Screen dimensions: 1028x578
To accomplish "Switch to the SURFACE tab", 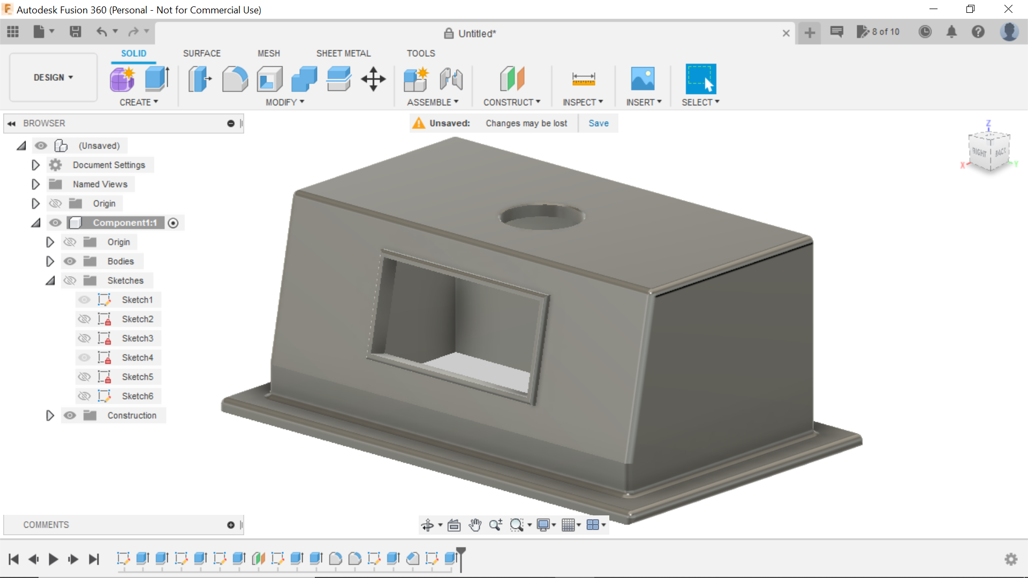I will [x=202, y=53].
